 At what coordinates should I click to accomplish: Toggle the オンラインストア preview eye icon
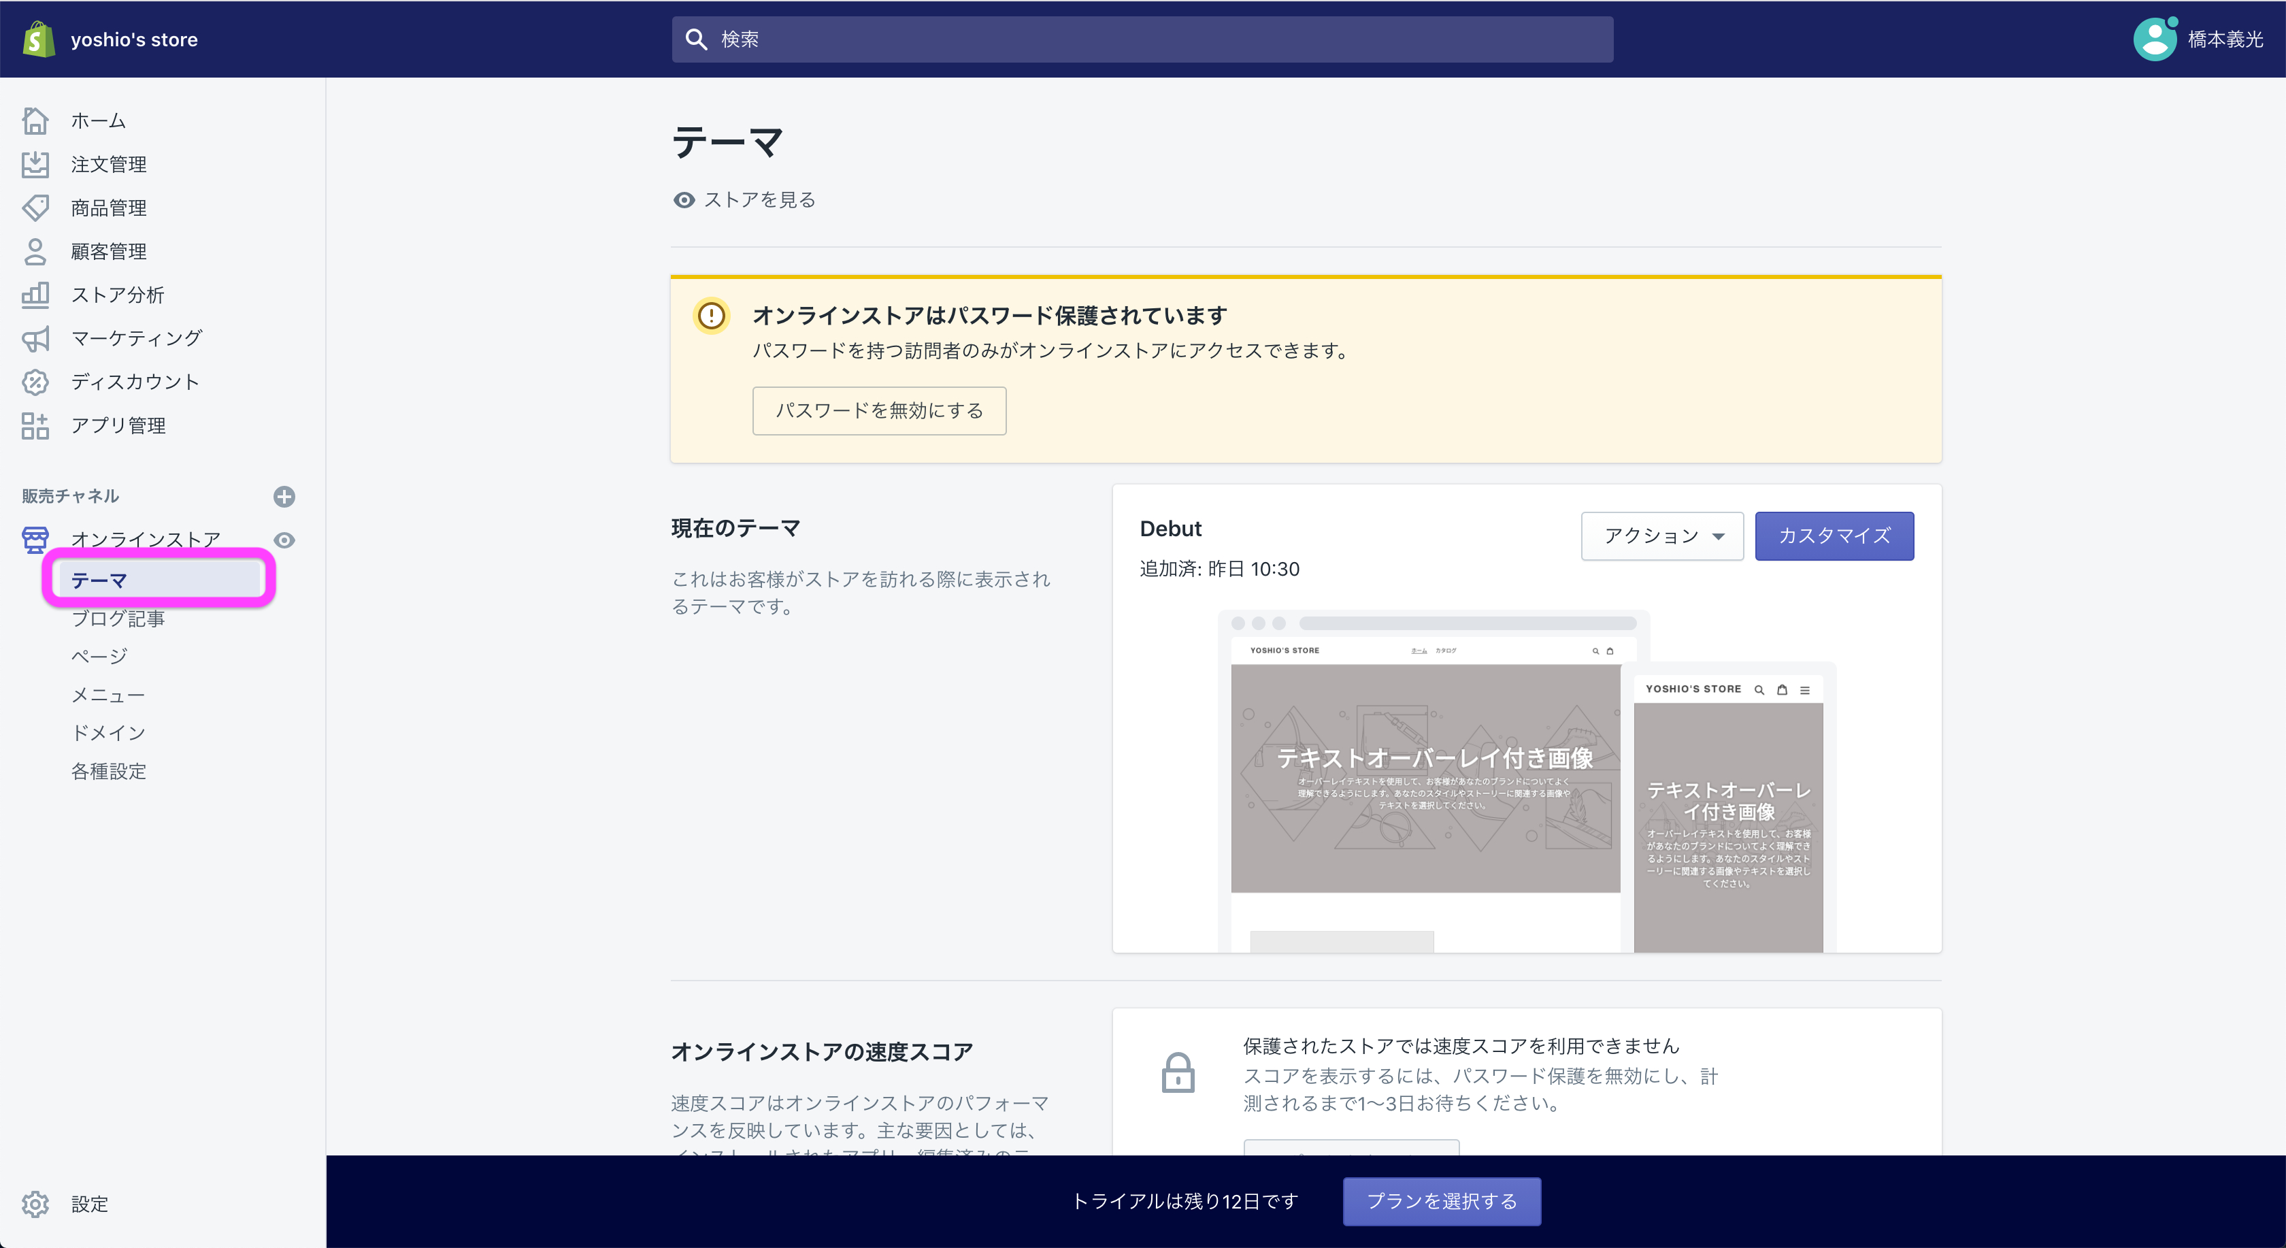284,540
